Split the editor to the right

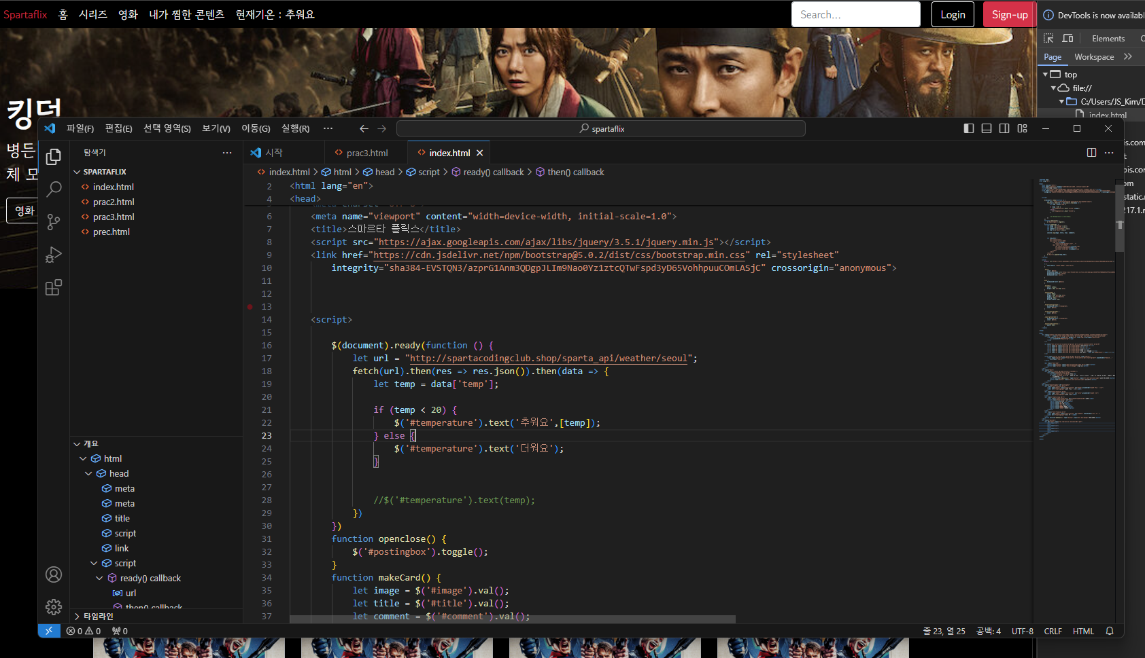(x=1091, y=153)
